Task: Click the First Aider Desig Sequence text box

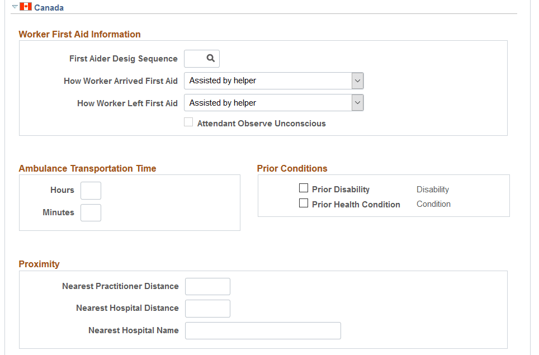Action: (193, 59)
